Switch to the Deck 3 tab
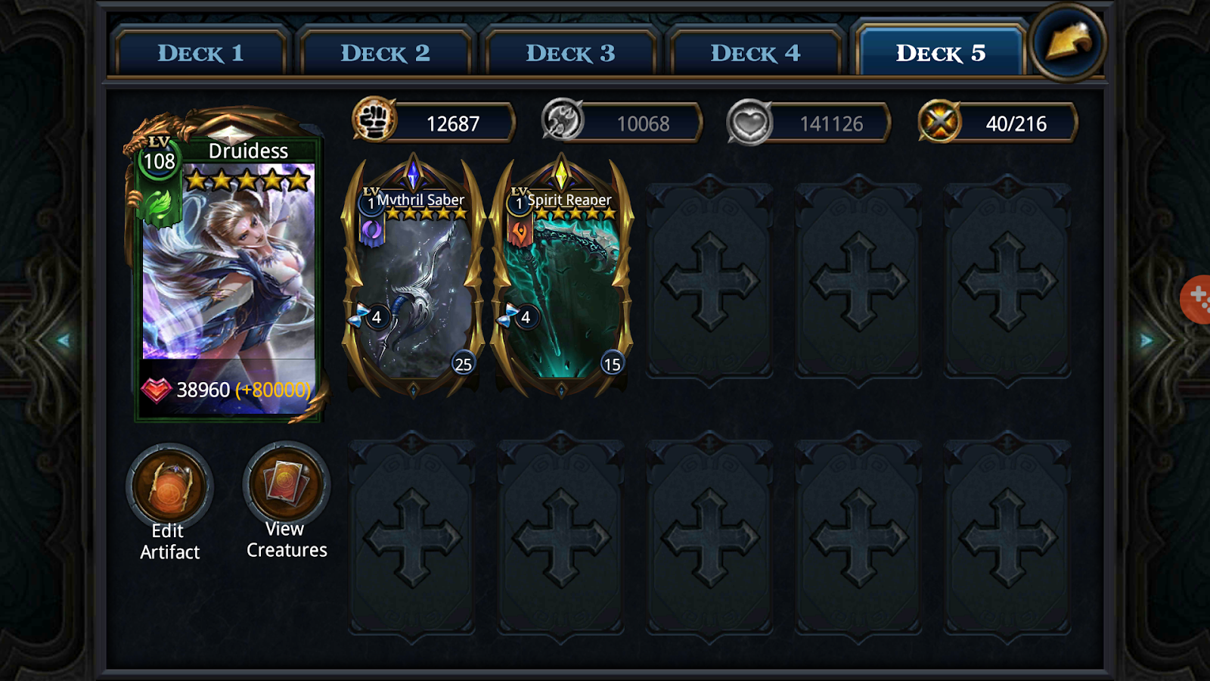 (570, 53)
